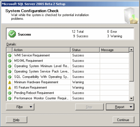Click the disabled Stop button
The height and width of the screenshot is (127, 140).
89,107
